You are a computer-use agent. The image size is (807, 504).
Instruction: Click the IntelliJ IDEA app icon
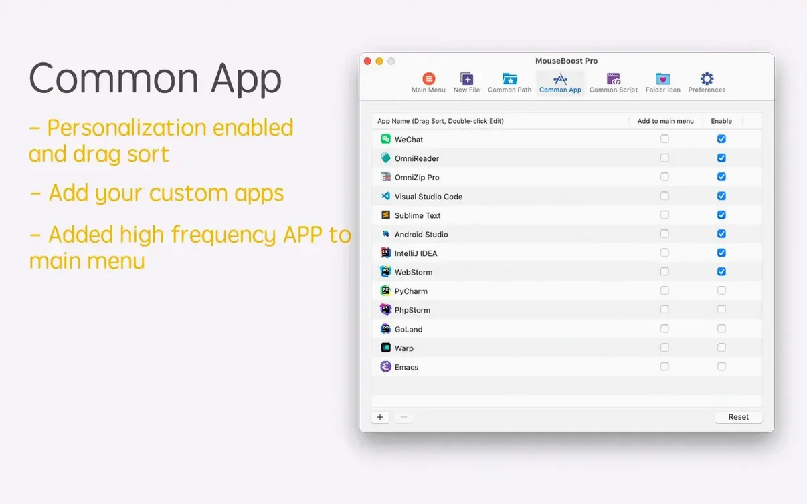(x=385, y=253)
